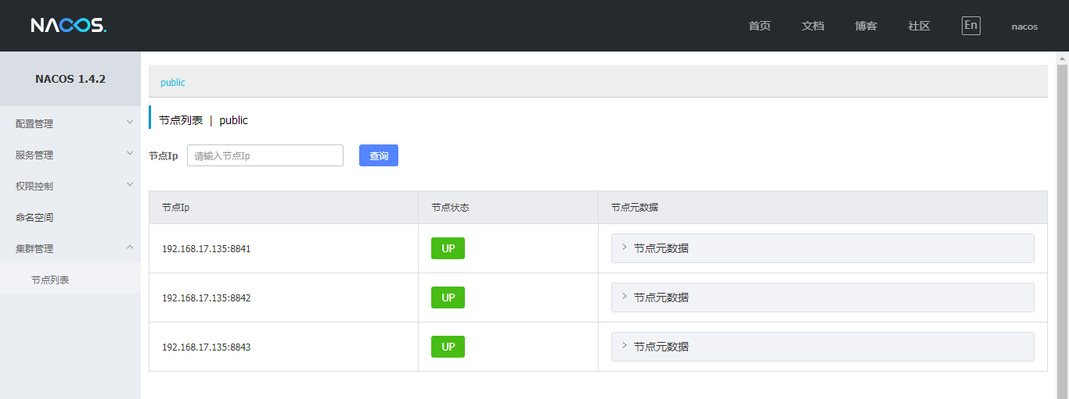
Task: Expand 服务管理 menu chevron
Action: tap(130, 154)
